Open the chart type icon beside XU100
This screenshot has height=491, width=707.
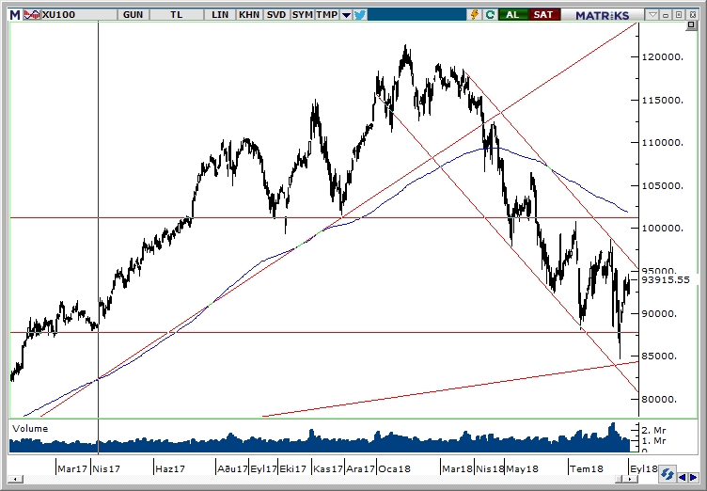[32, 15]
